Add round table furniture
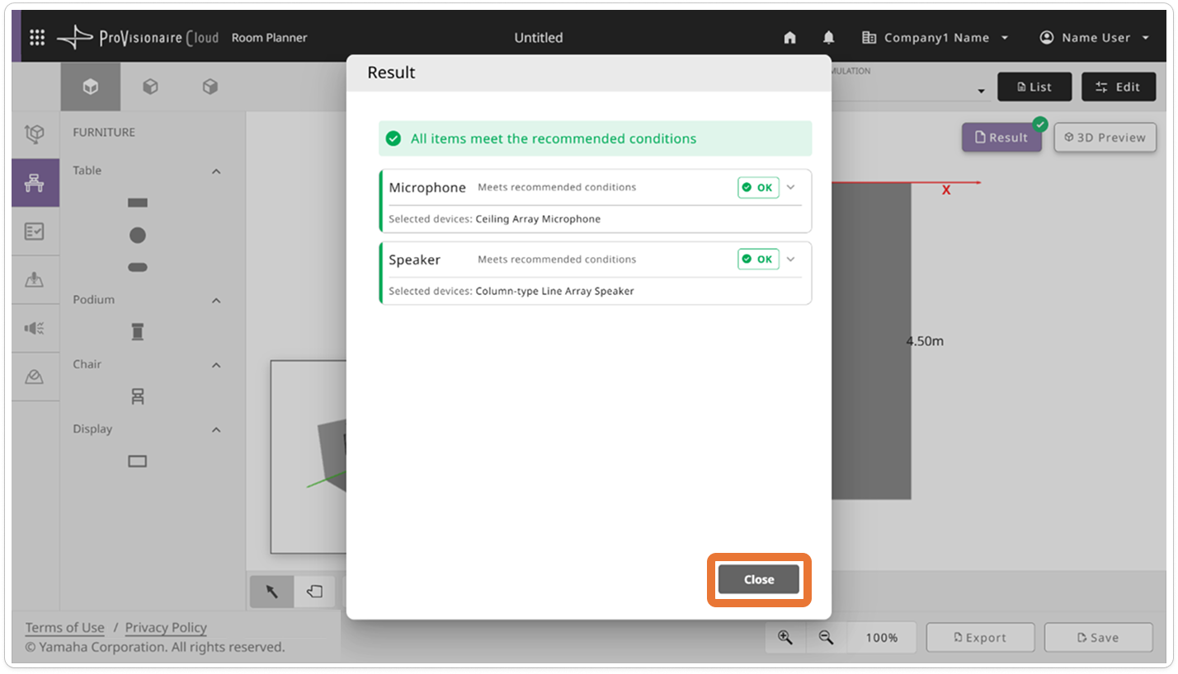Viewport: 1178px width, 674px height. point(138,236)
